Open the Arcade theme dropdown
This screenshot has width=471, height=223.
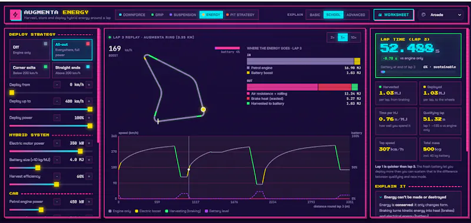click(x=440, y=15)
